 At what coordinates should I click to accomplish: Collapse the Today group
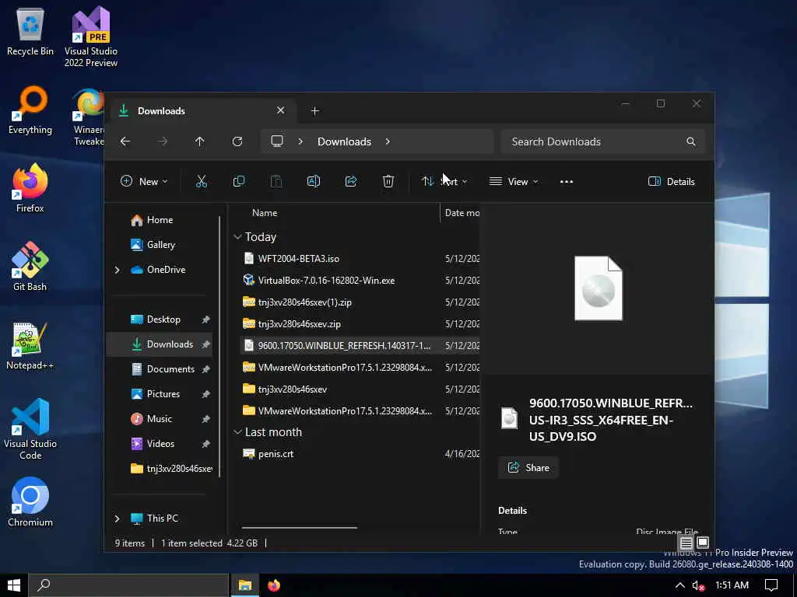pos(237,237)
